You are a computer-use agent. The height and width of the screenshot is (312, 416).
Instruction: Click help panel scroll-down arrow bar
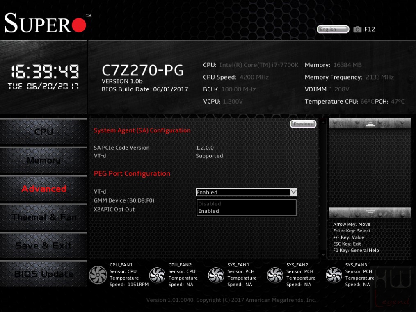(370, 213)
